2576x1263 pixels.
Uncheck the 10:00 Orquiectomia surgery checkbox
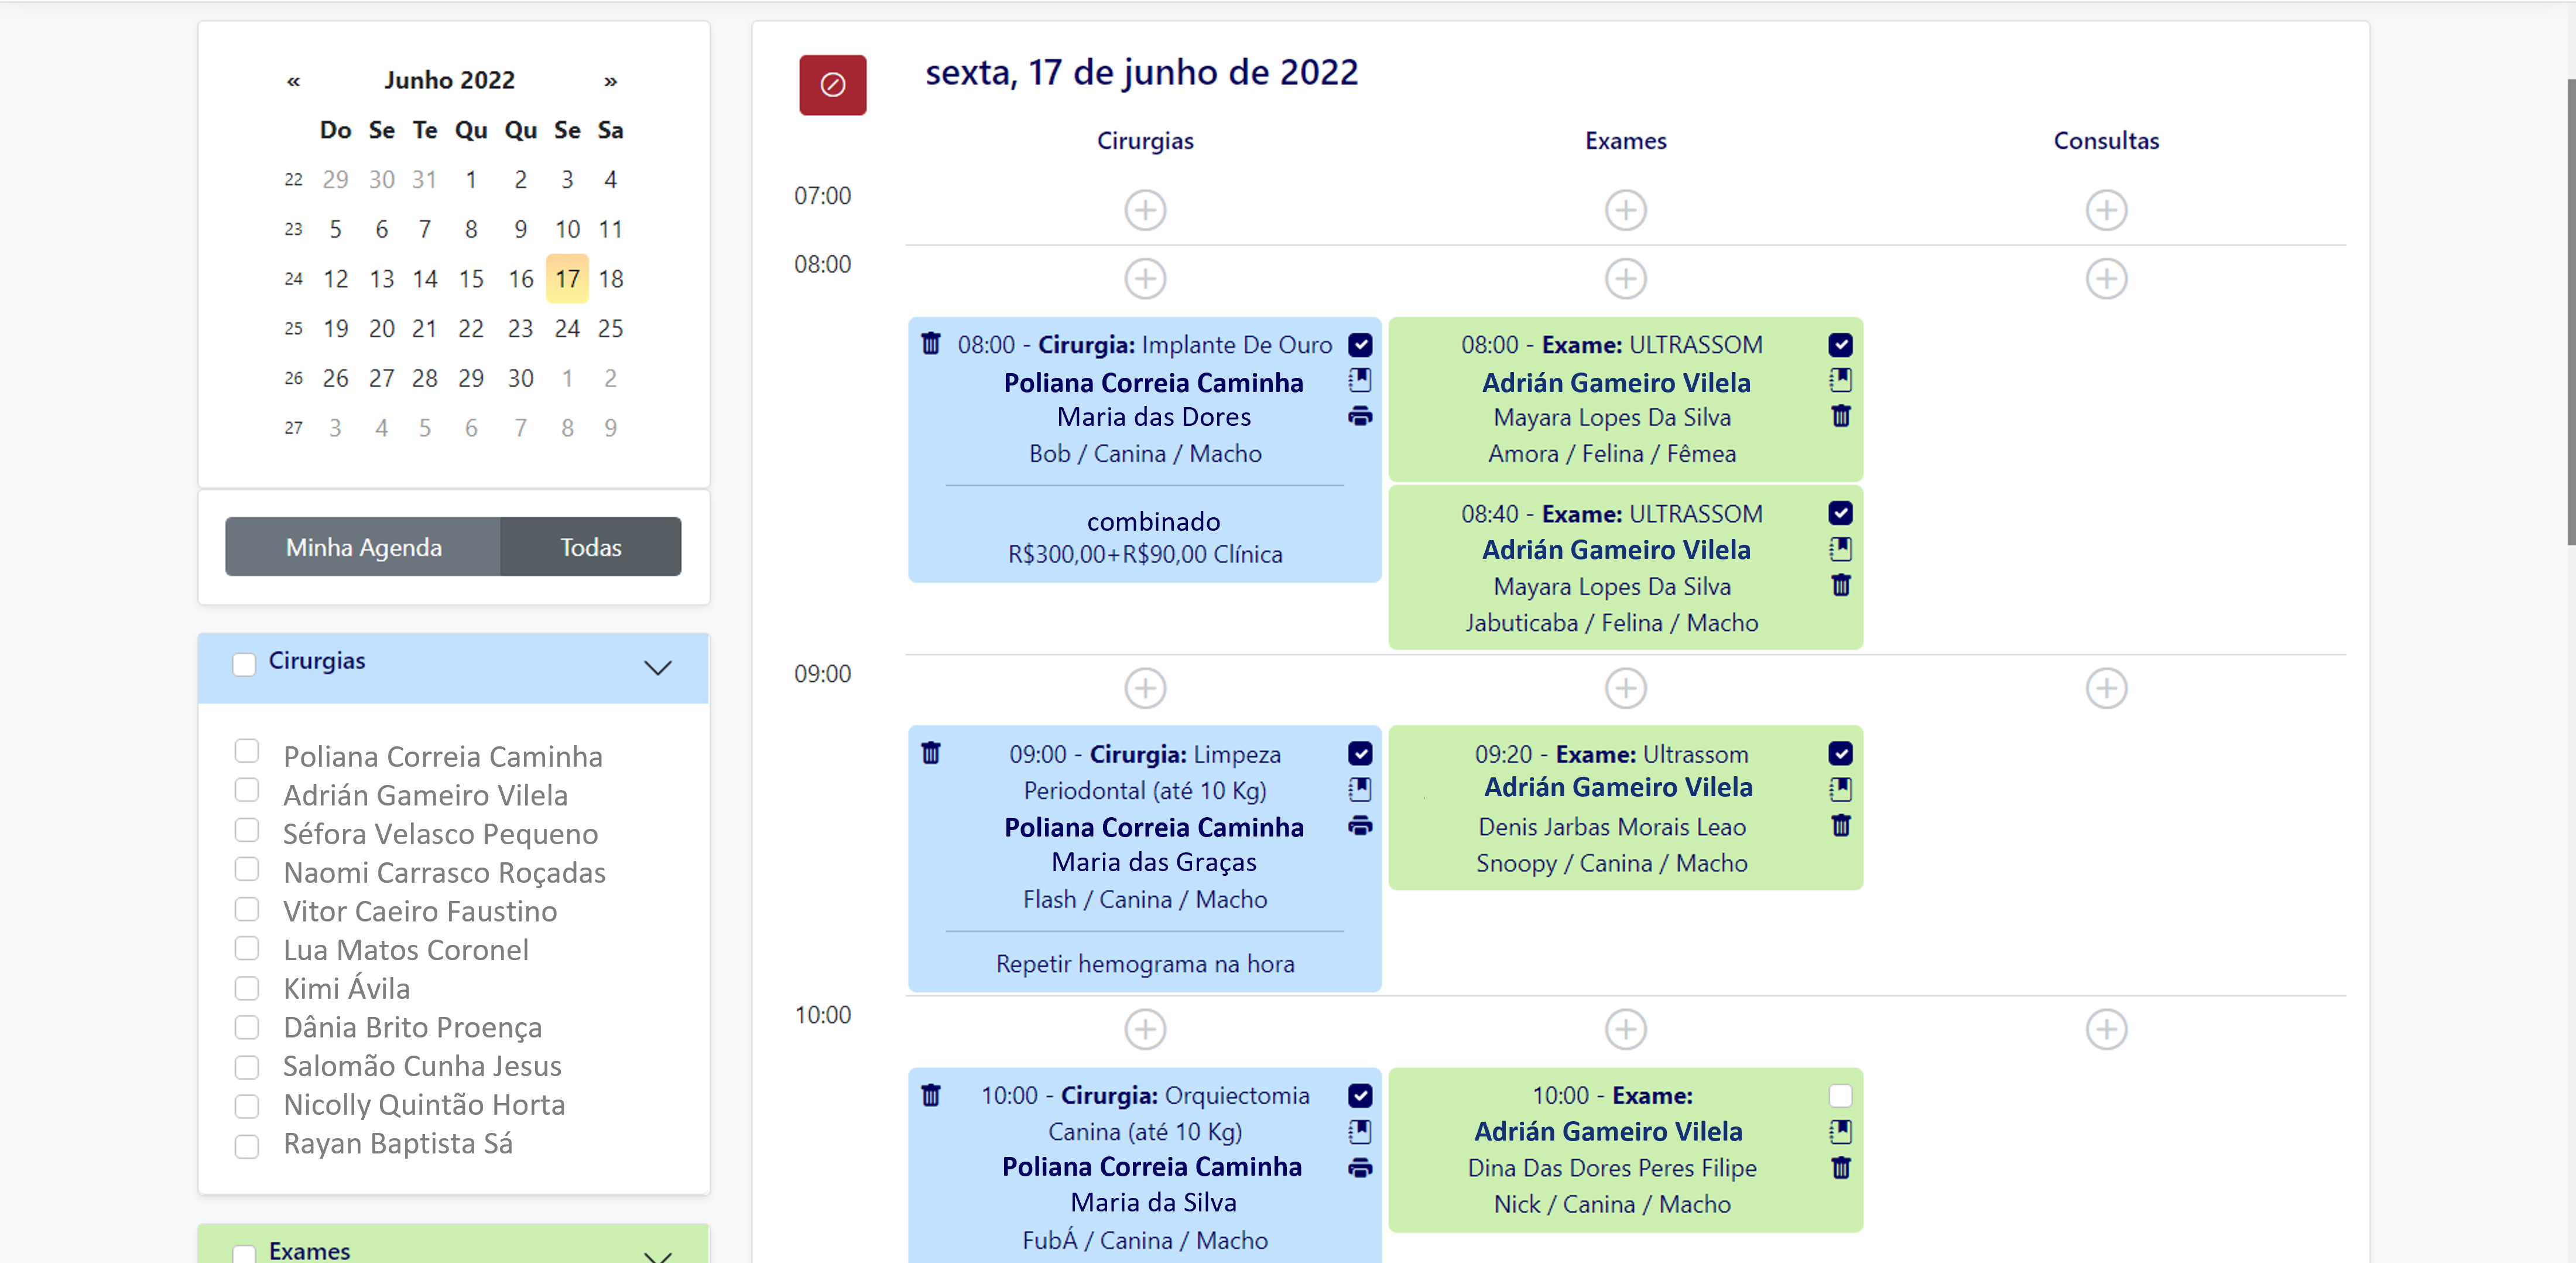click(x=1360, y=1095)
